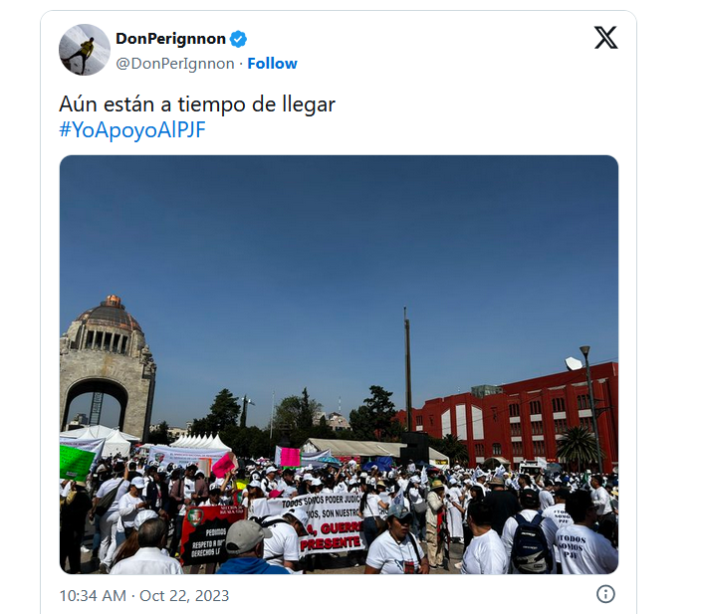Open the attached protest photo
701x614 pixels.
tap(339, 364)
